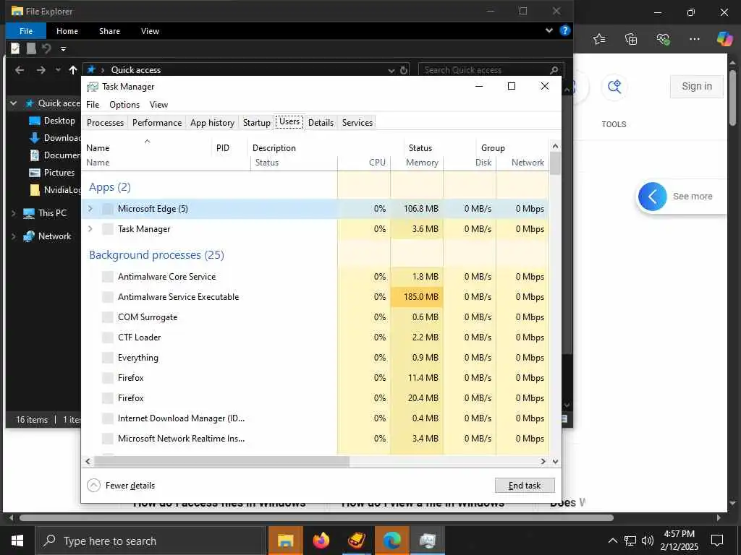Image resolution: width=741 pixels, height=555 pixels.
Task: Click the Disk column header
Action: tap(470, 163)
